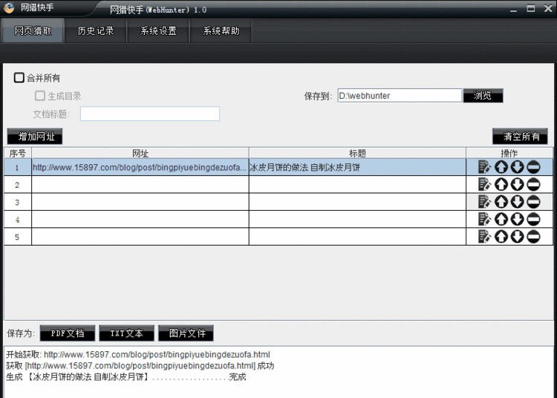Edit row 2 entry with pencil icon
This screenshot has width=557, height=398.
click(x=484, y=184)
